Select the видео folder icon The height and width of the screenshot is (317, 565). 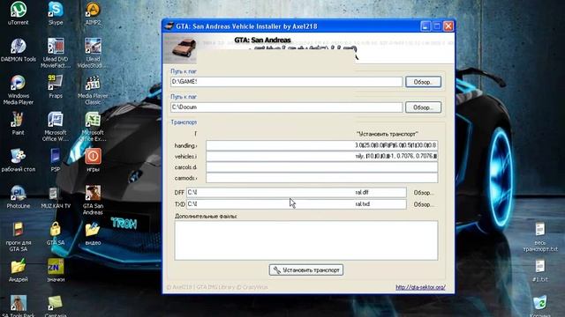(x=93, y=233)
